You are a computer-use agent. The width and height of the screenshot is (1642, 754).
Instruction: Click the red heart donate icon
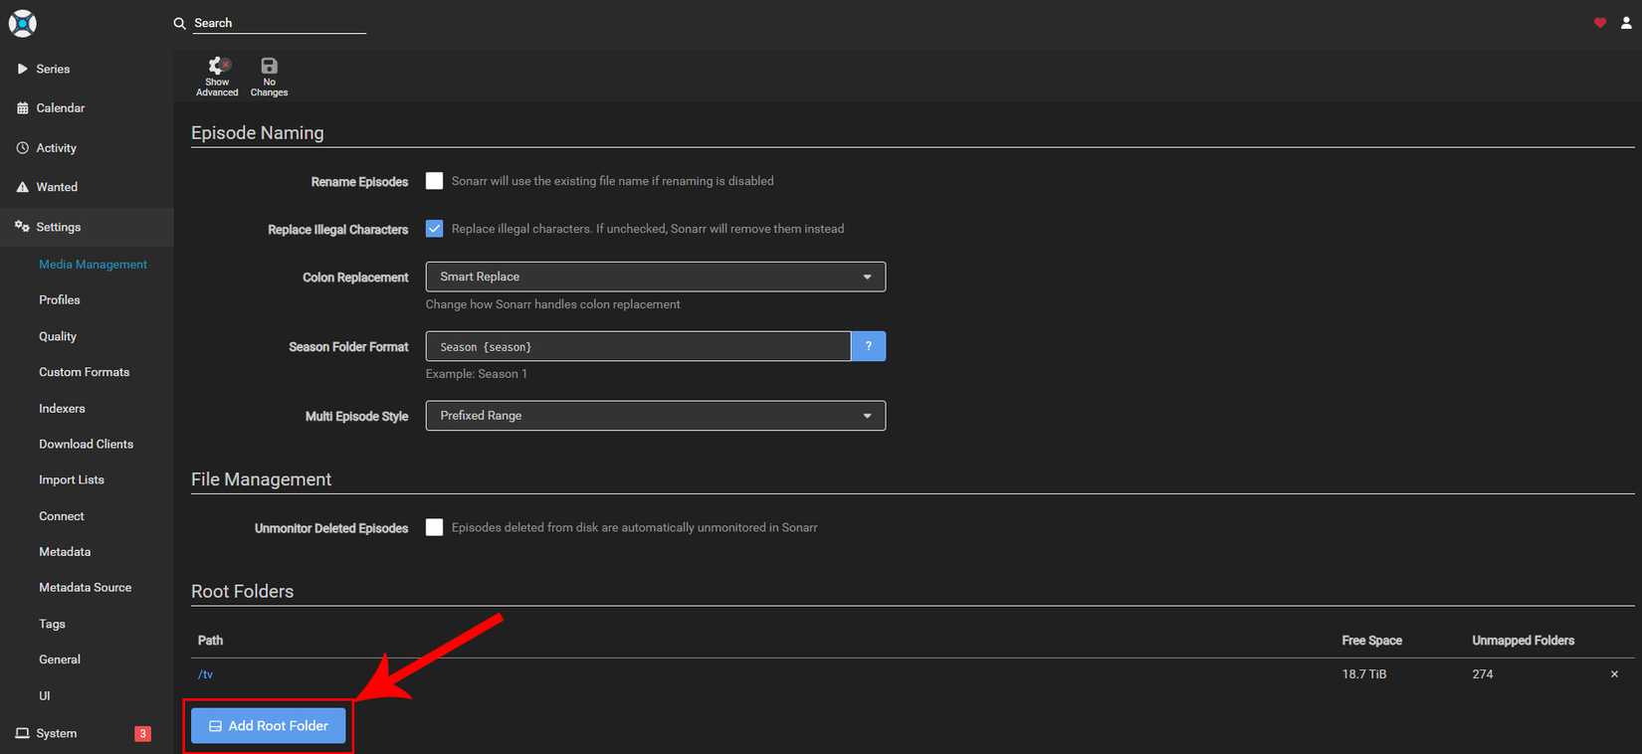click(1599, 23)
